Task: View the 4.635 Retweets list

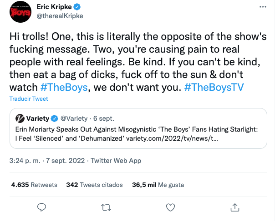Action: coord(34,185)
